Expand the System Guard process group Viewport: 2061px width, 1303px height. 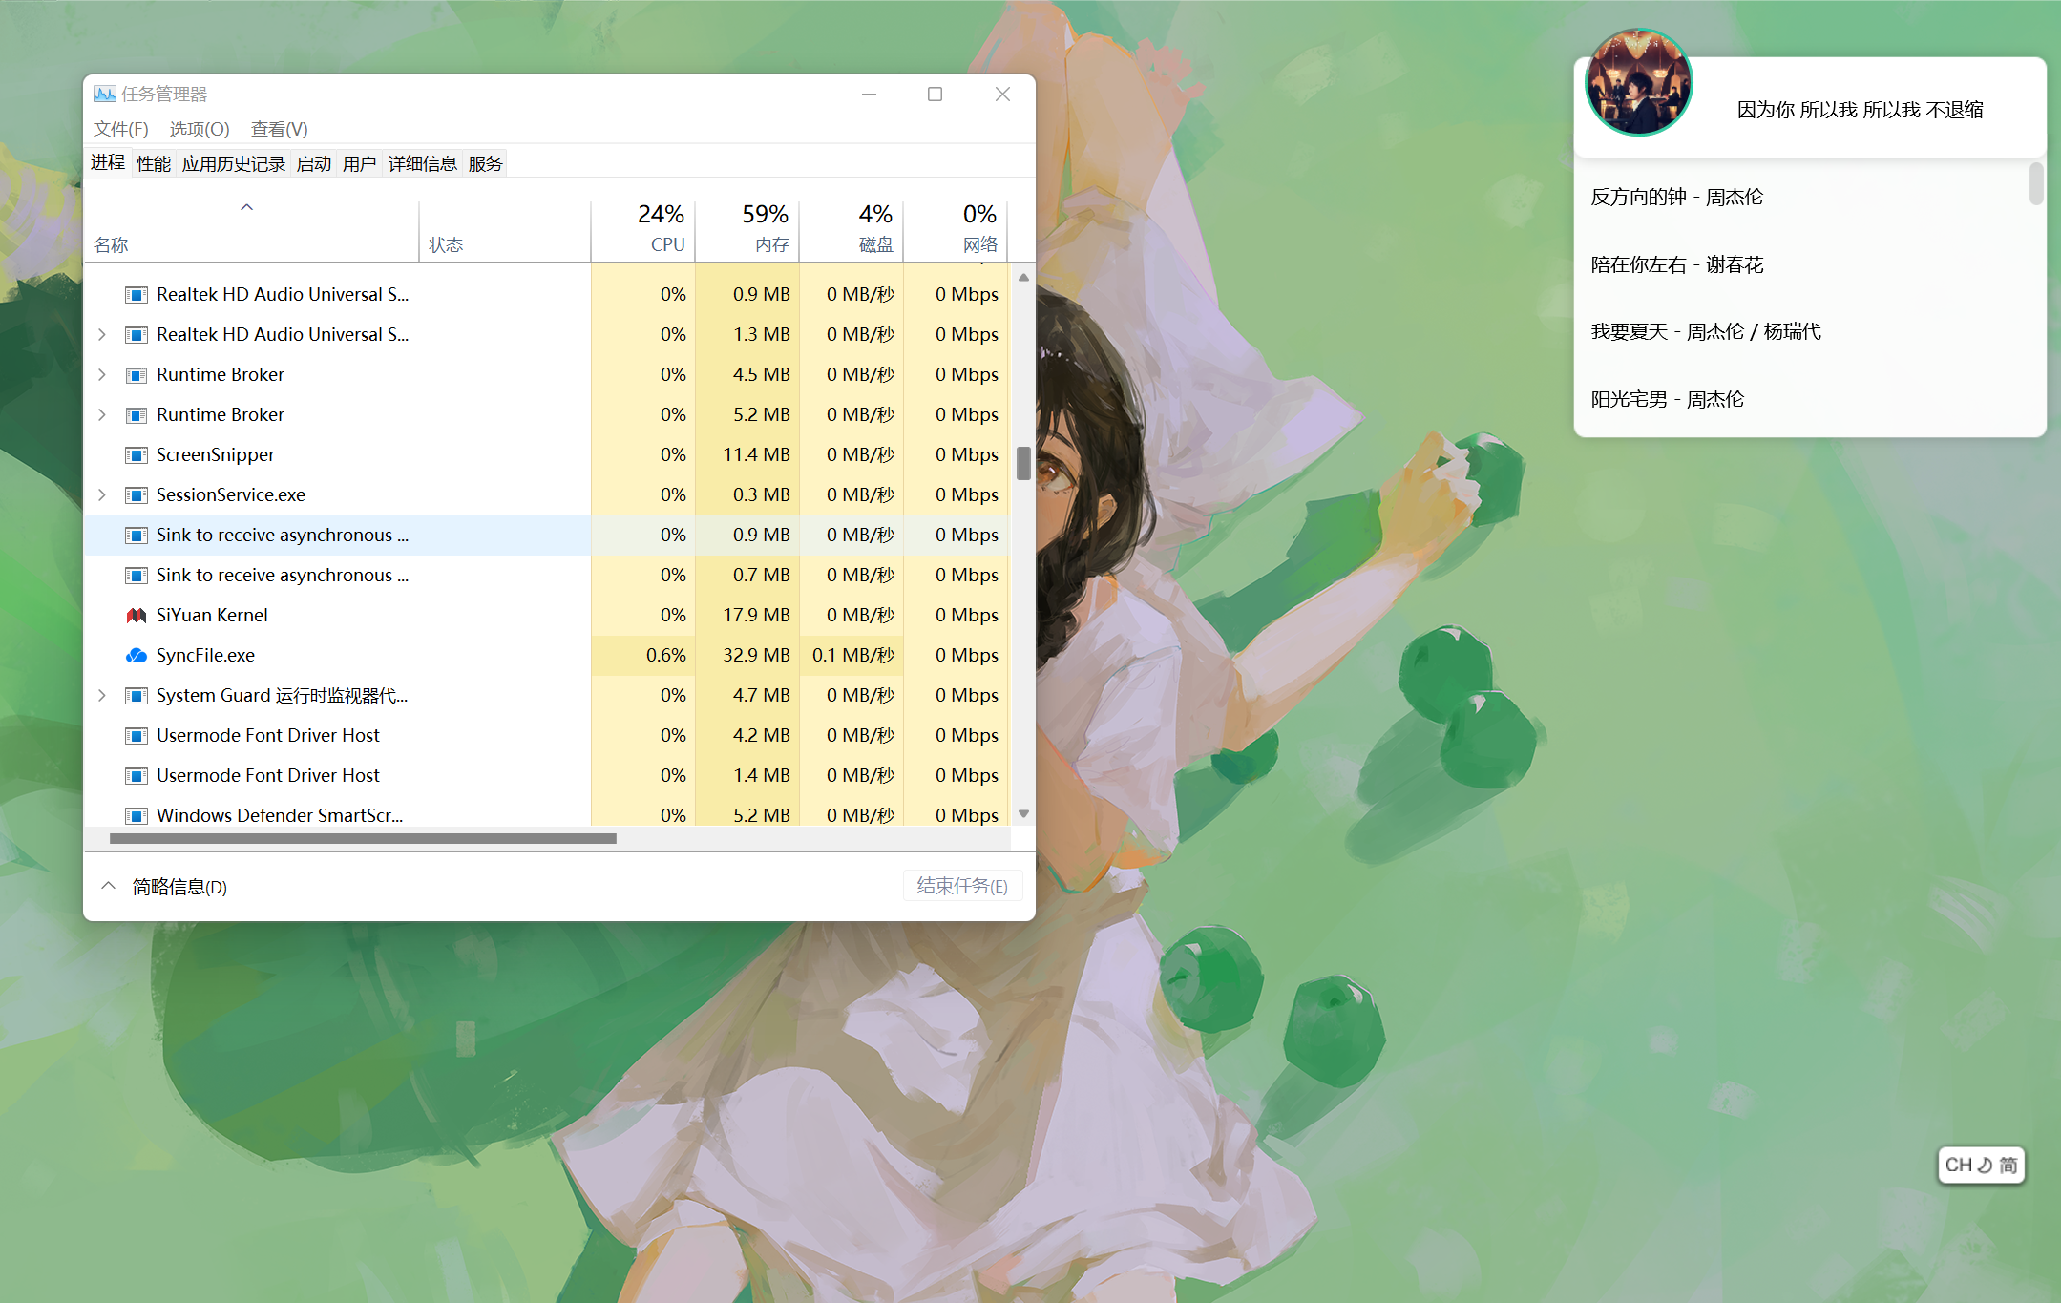tap(102, 696)
